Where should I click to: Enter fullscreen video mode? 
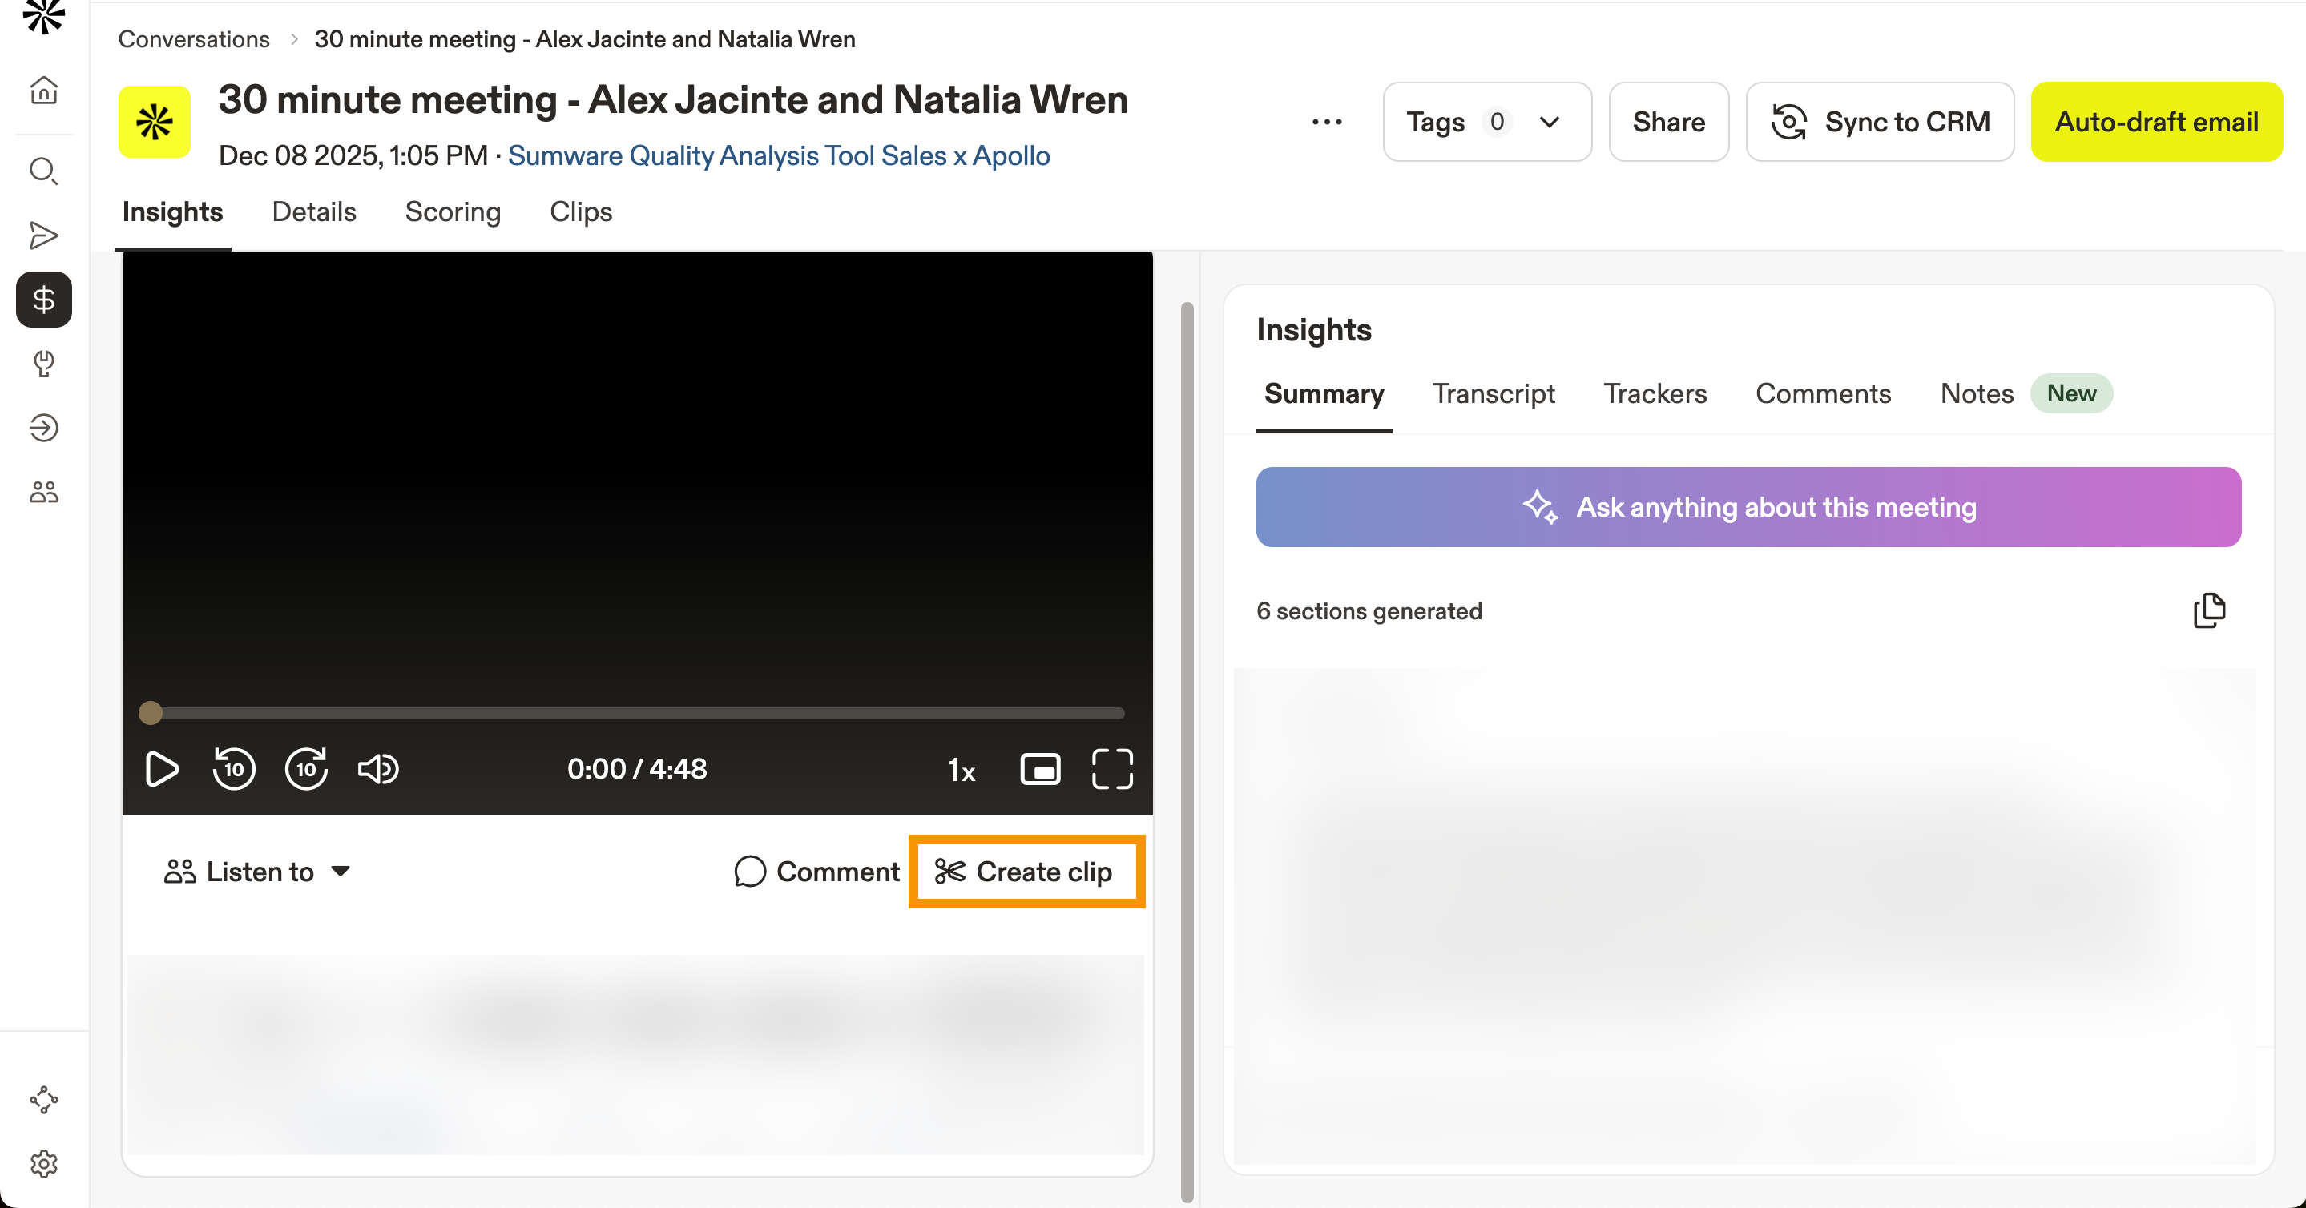point(1112,770)
